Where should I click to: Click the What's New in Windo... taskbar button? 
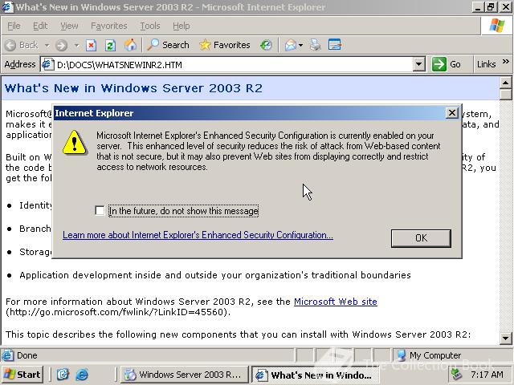[316, 375]
